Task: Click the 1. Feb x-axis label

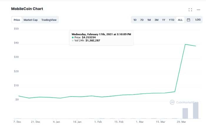Action: tap(98, 122)
